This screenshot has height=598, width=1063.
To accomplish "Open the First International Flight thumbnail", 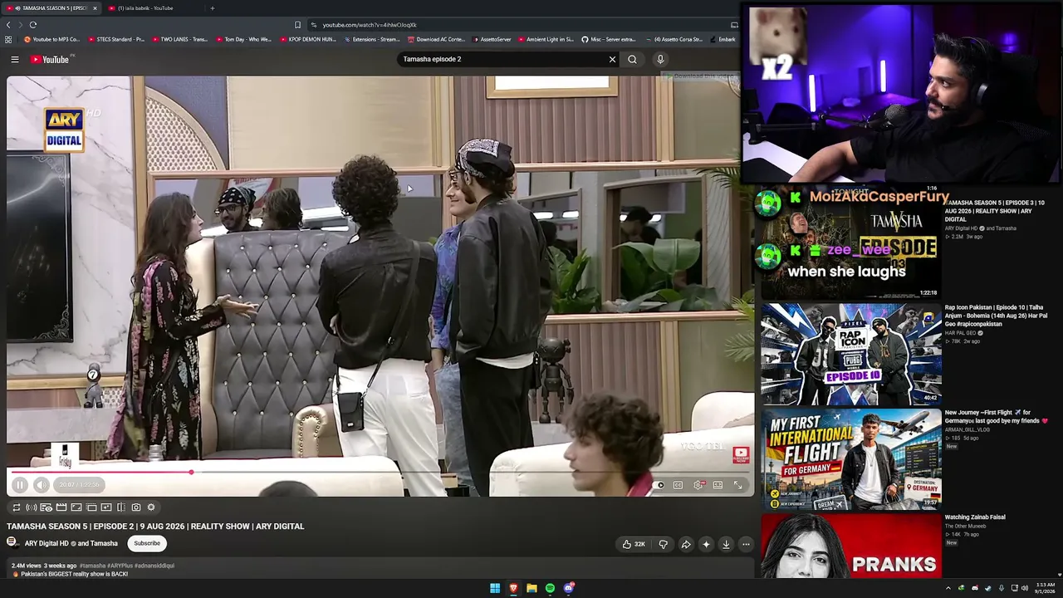I will (x=851, y=459).
